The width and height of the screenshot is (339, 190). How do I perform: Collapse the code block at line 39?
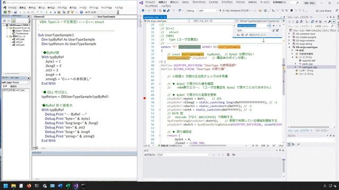(160, 62)
